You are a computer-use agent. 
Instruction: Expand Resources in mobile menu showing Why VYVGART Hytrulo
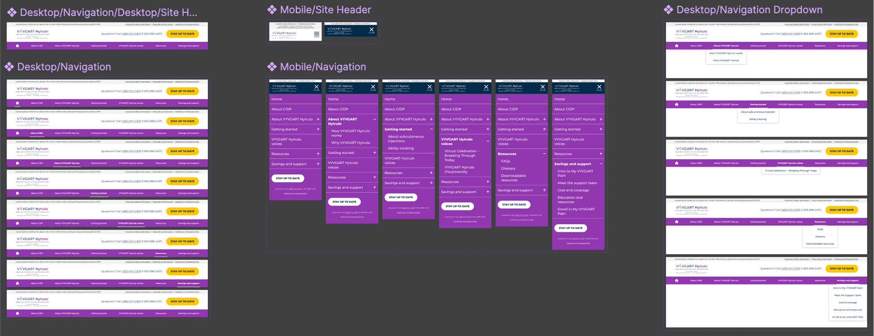(375, 177)
